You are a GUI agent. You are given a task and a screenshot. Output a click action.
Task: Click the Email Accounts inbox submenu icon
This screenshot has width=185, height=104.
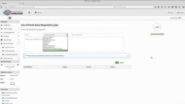(3, 47)
